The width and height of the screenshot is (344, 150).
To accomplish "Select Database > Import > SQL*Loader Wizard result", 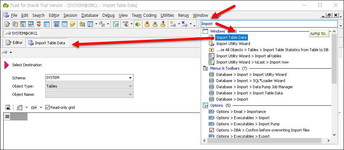I will (251, 81).
